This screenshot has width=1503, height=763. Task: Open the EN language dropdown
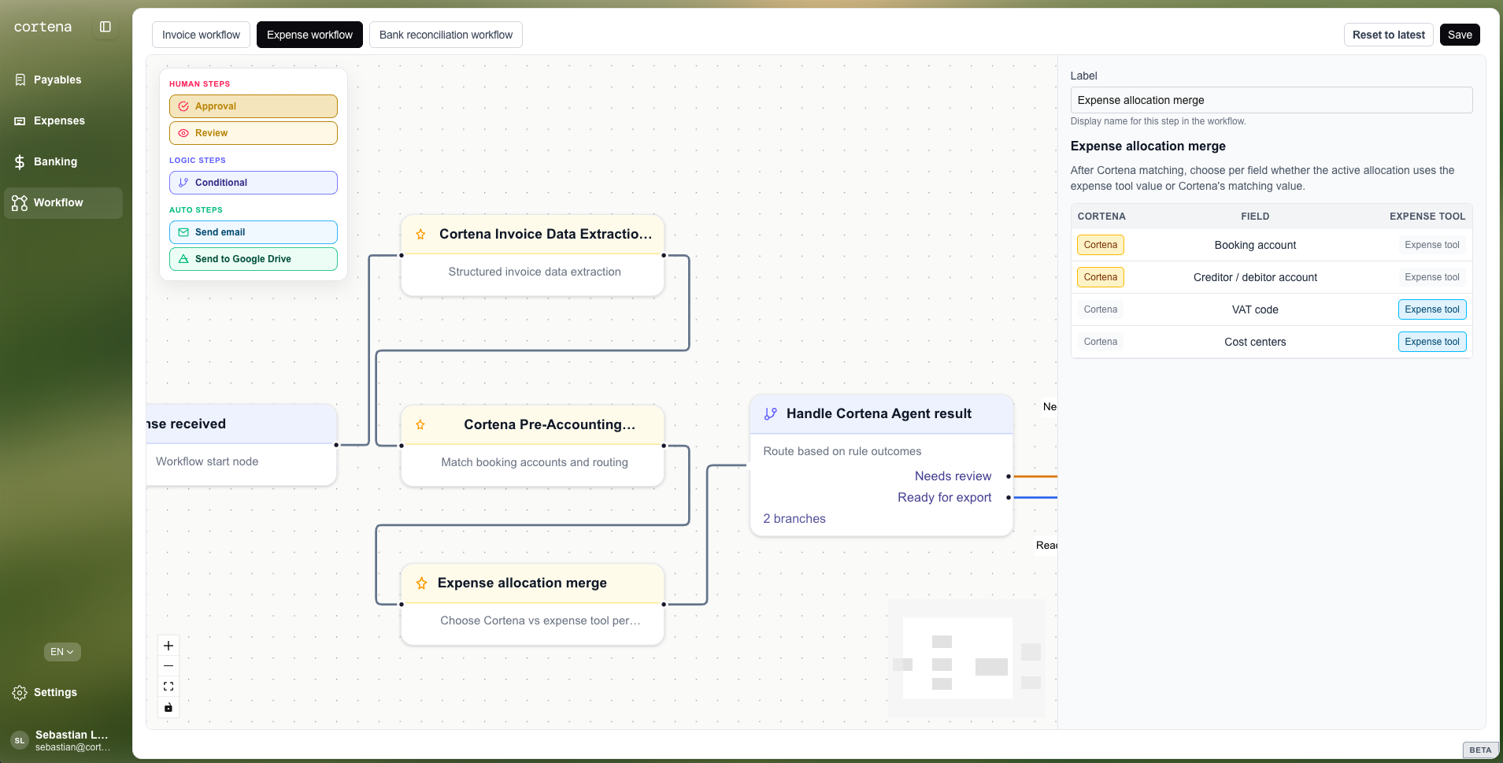[x=62, y=652]
